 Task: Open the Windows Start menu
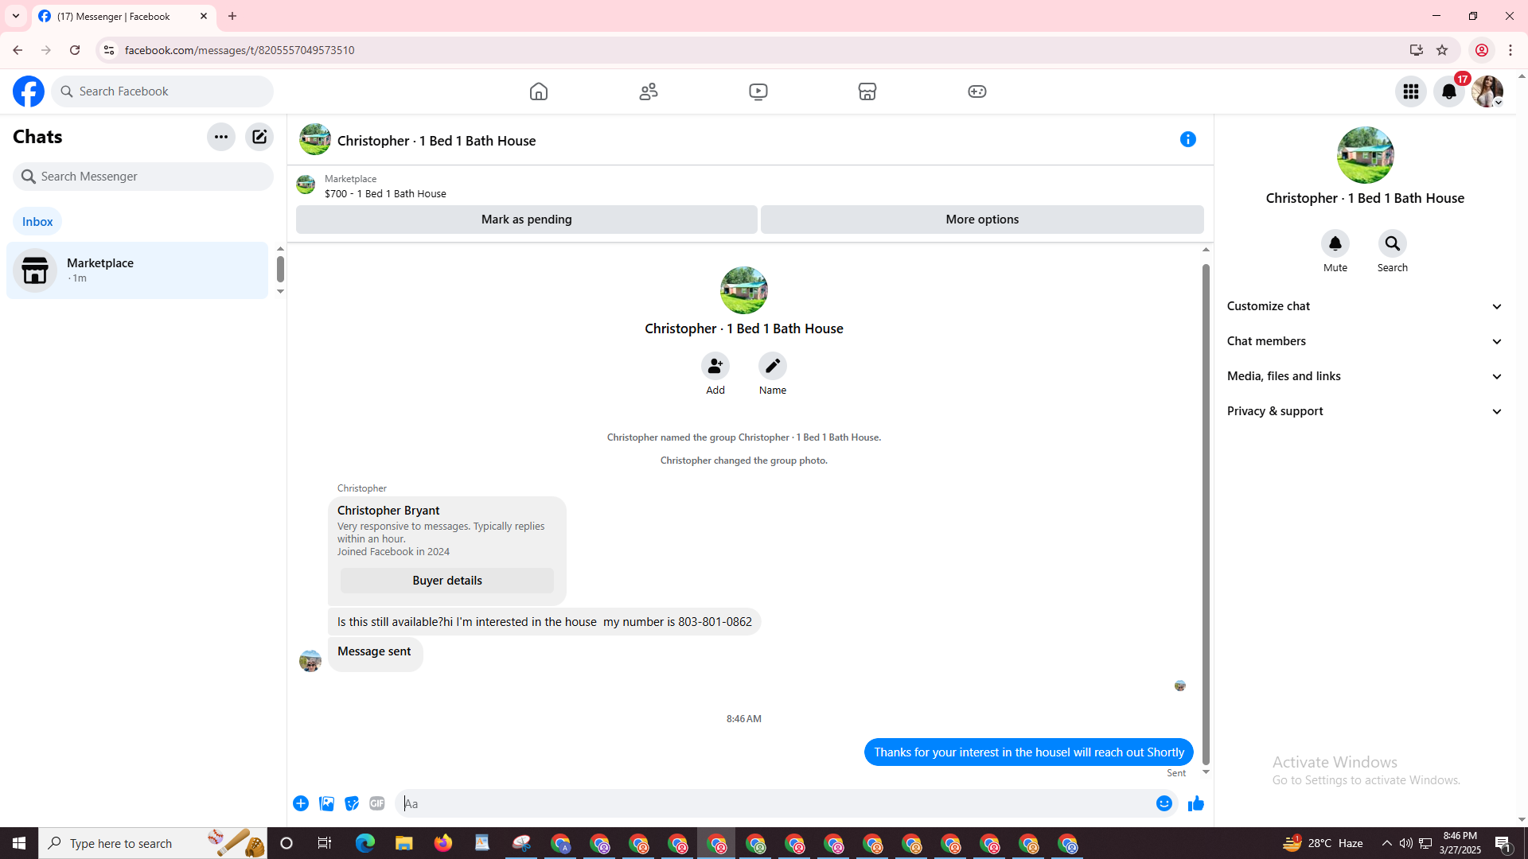tap(19, 843)
